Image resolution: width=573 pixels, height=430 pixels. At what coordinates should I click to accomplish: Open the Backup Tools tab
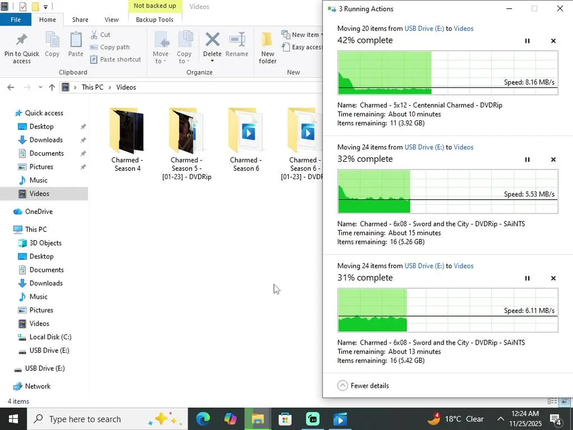tap(155, 19)
